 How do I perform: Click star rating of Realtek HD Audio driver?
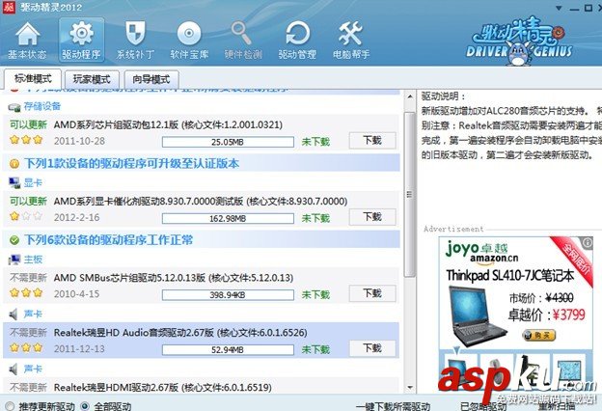26,347
